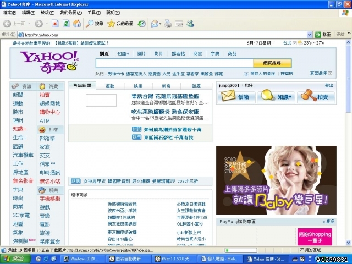Click the 陪妳Shopping一輩子 pink ad box
352x264 pixels.
[315, 237]
